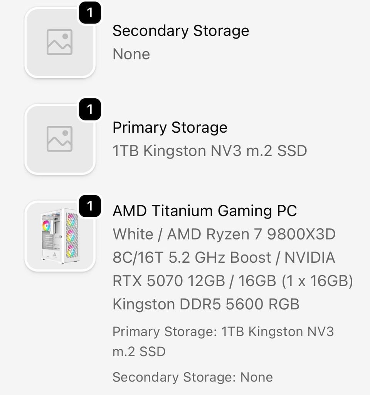This screenshot has height=395, width=370.
Task: Open the AMD Titanium Gaming PC title
Action: pyautogui.click(x=204, y=211)
